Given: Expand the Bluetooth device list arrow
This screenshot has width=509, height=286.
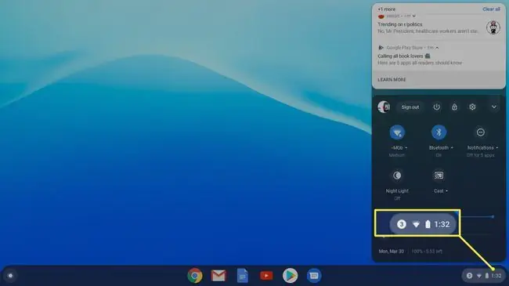Looking at the screenshot, I should [452, 148].
